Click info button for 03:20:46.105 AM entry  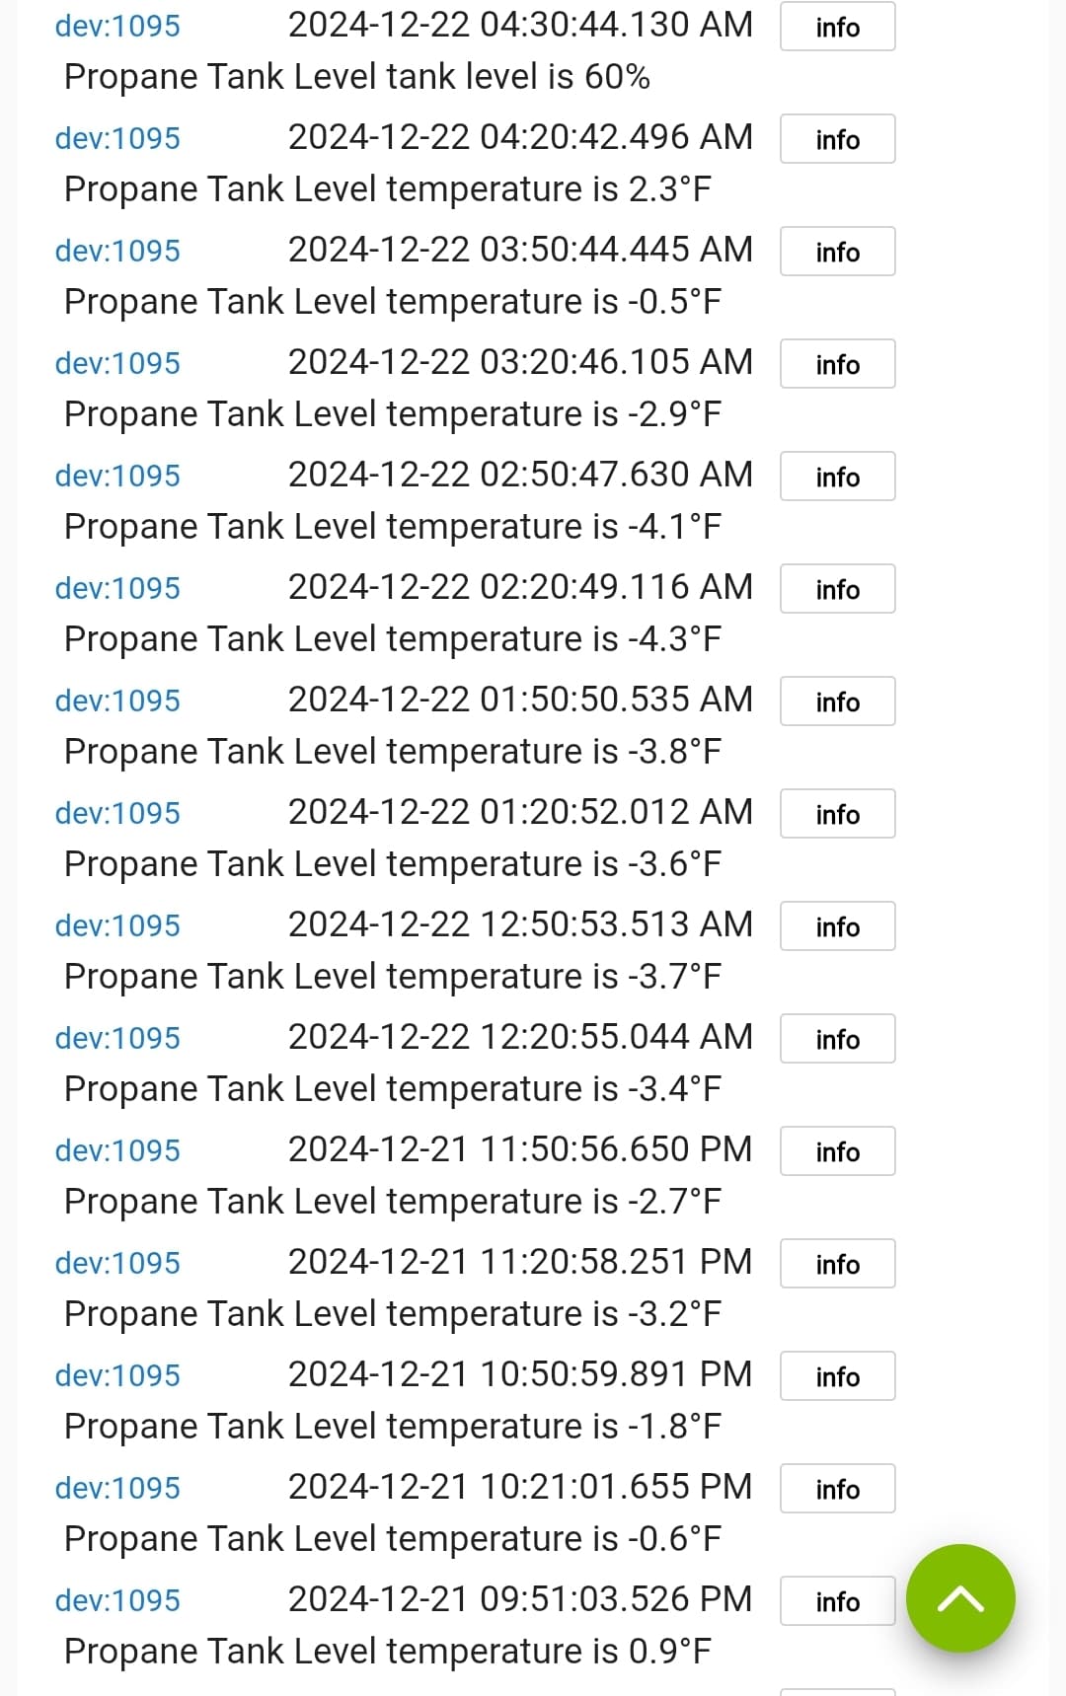(x=837, y=364)
